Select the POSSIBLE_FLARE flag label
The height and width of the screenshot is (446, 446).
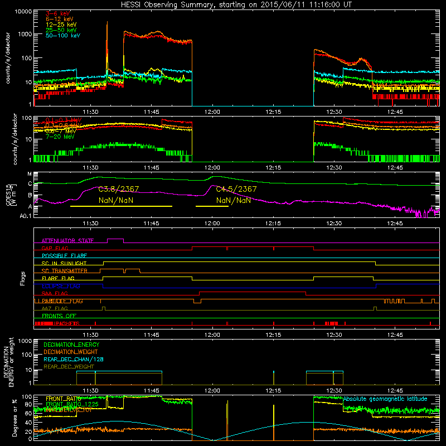[x=64, y=256]
